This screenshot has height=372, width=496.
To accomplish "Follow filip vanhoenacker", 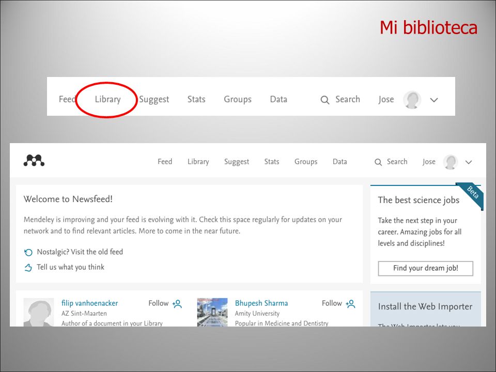I will coord(158,303).
